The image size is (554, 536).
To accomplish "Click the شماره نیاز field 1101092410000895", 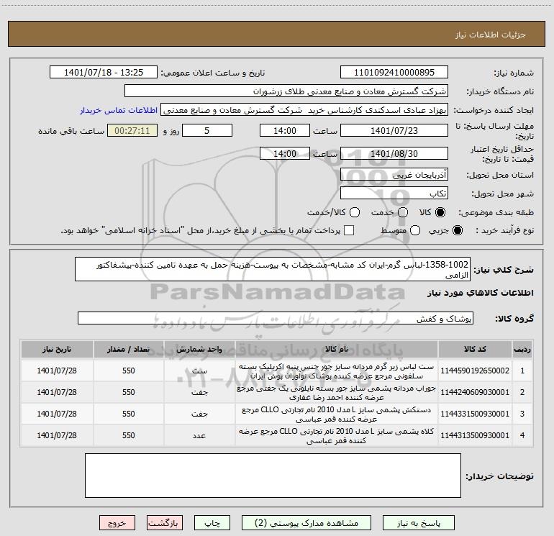I will (x=394, y=73).
